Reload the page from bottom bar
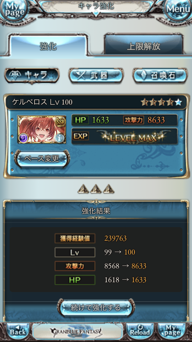This screenshot has height=342, width=192. (140, 331)
